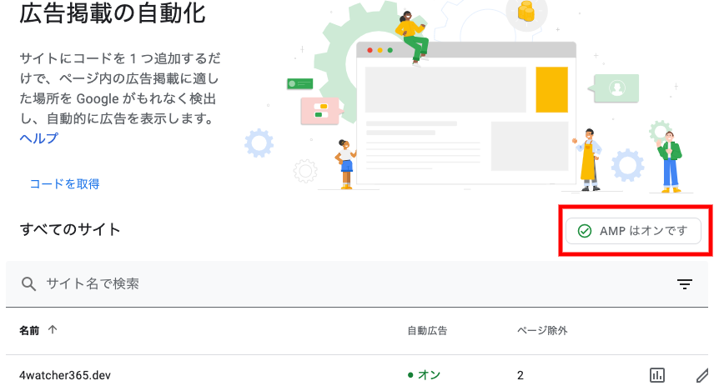This screenshot has height=391, width=719.
Task: Sort by the 名前 column header
Action: click(29, 330)
